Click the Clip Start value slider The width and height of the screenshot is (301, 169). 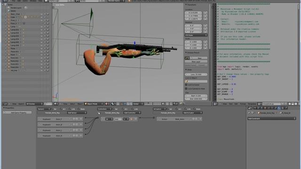click(x=196, y=95)
